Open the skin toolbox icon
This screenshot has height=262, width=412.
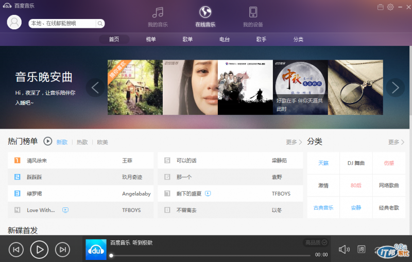(x=380, y=7)
